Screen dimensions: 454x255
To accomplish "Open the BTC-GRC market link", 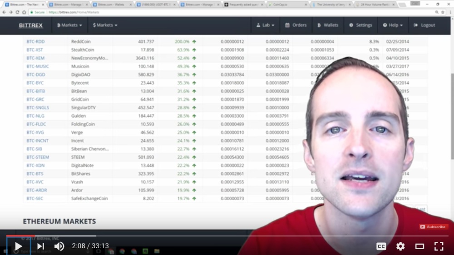I will pyautogui.click(x=35, y=99).
